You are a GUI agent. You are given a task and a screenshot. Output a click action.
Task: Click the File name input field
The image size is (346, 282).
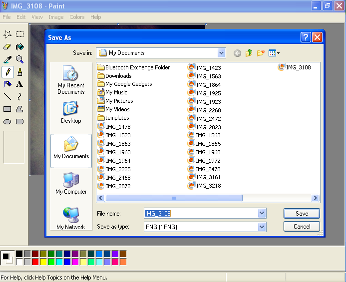pos(201,214)
